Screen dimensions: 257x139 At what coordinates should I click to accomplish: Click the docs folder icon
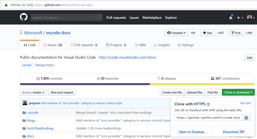(x=24, y=136)
